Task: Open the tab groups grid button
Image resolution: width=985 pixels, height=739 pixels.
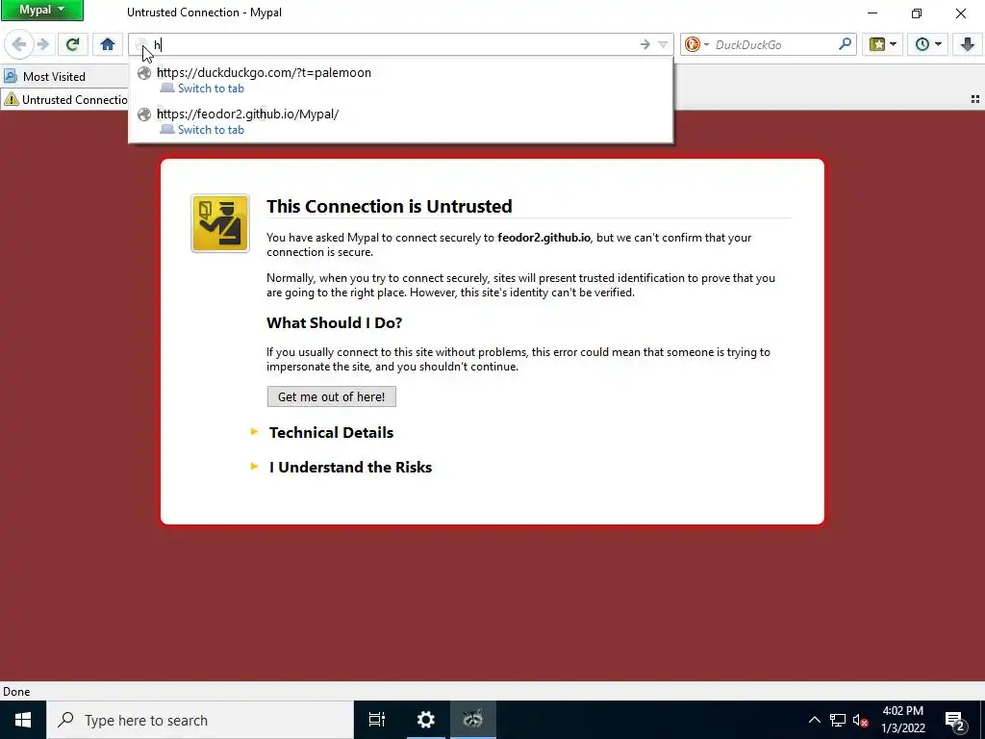Action: 975,99
